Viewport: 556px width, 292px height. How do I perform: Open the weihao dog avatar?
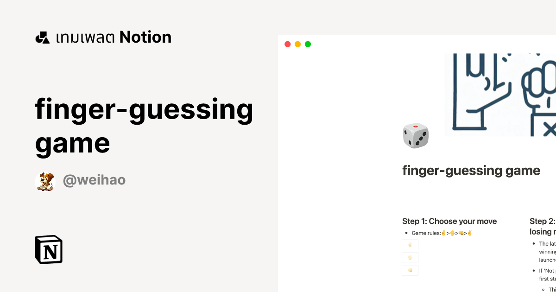tap(45, 181)
